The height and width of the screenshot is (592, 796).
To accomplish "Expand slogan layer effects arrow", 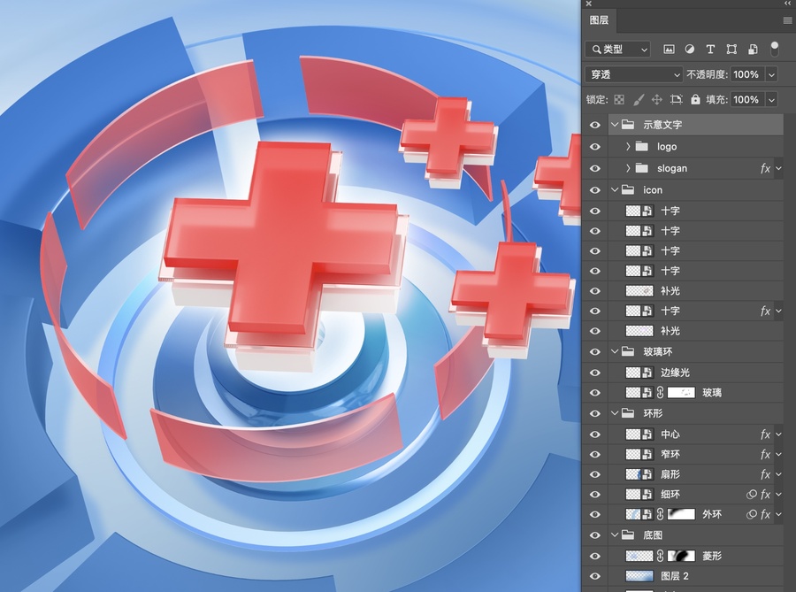I will 778,168.
